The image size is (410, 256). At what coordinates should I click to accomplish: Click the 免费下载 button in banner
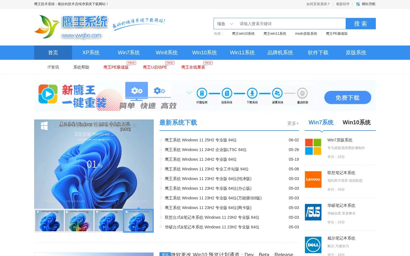point(348,98)
